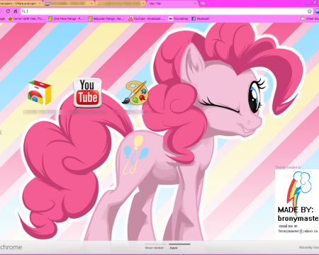Screen dimensions: 319x255
Task: Open the Norton Safe Web bookmark
Action: 27,18
